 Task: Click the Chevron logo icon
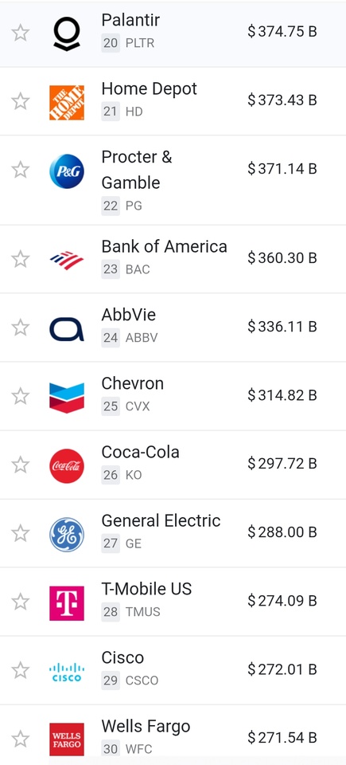(x=67, y=398)
